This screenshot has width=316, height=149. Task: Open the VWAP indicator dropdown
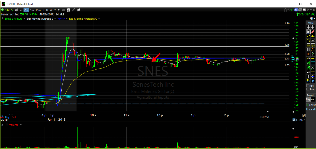[x=67, y=19]
